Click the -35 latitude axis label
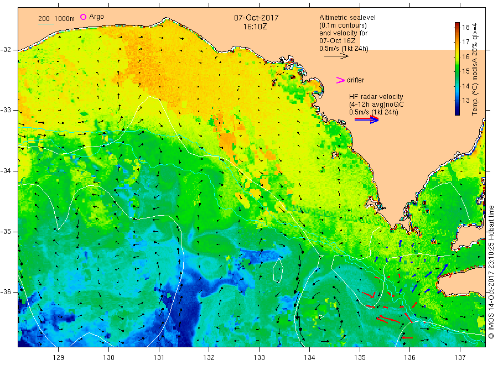This screenshot has width=498, height=365. pos(6,232)
